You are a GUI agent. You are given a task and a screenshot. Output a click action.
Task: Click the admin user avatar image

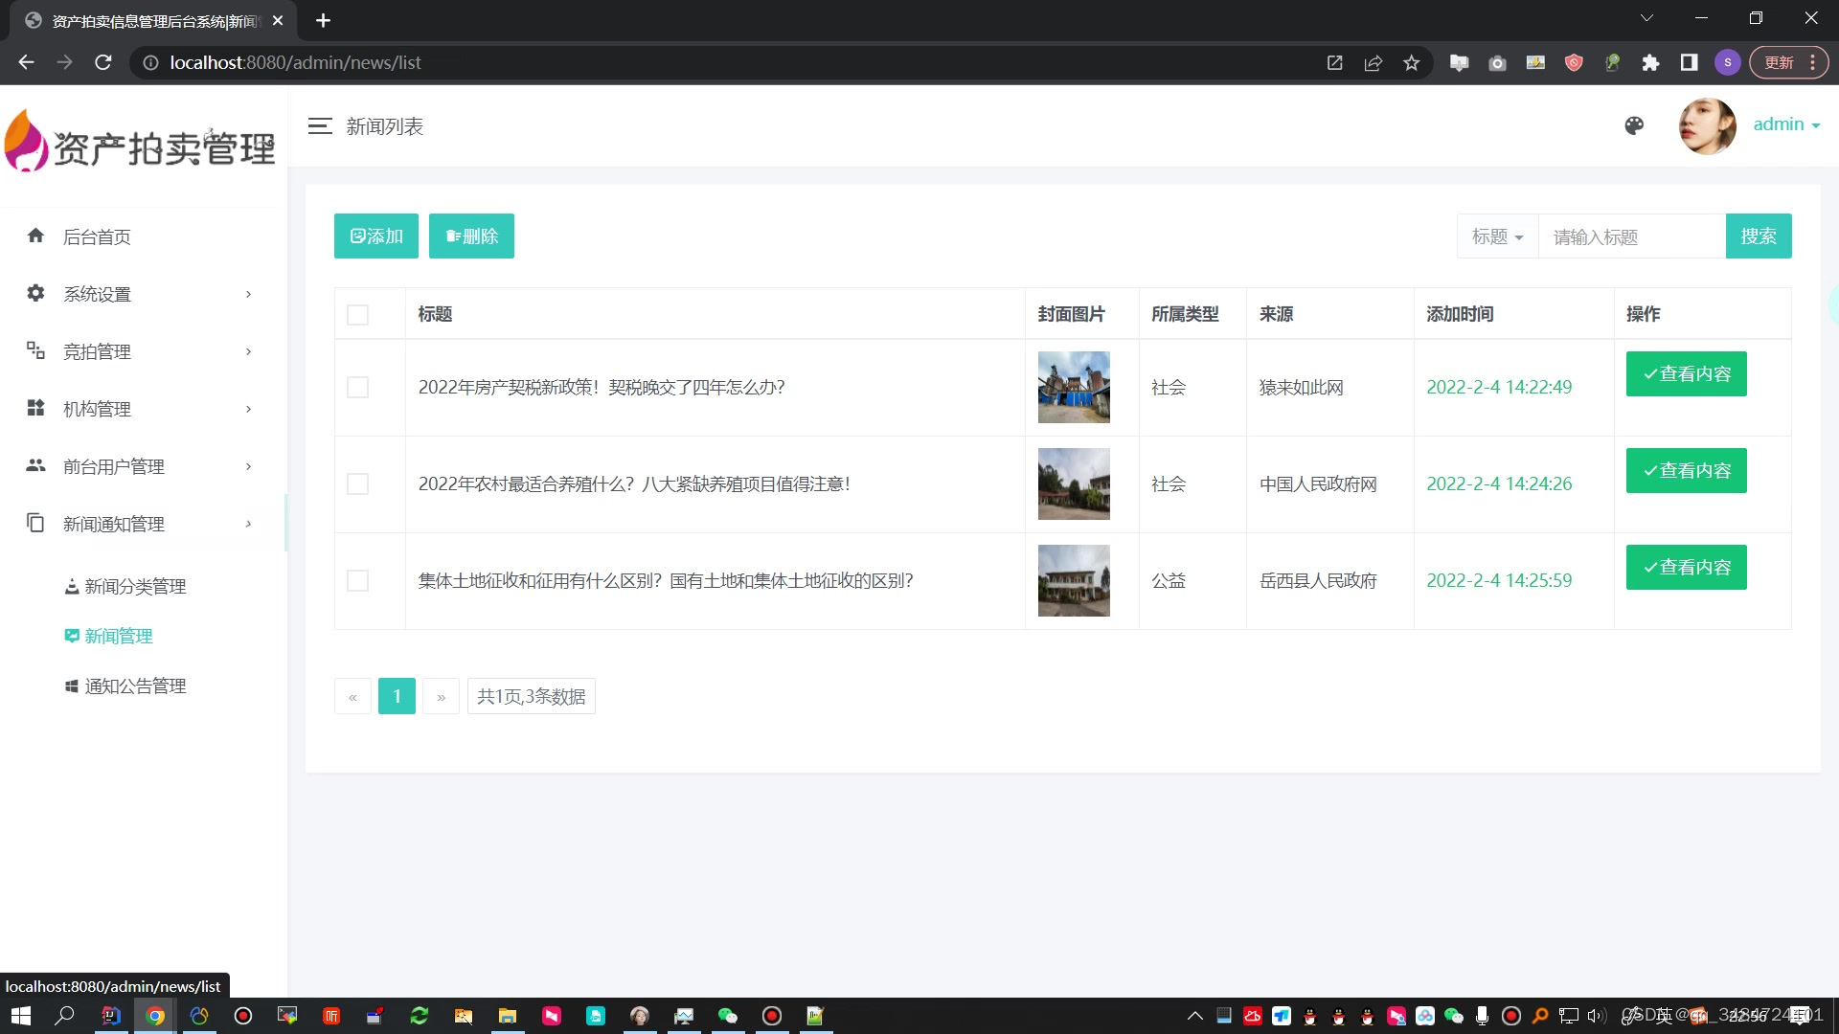1707,126
